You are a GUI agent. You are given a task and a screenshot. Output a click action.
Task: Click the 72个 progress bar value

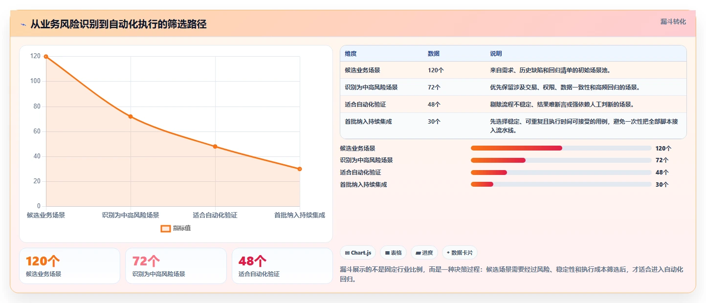(662, 160)
